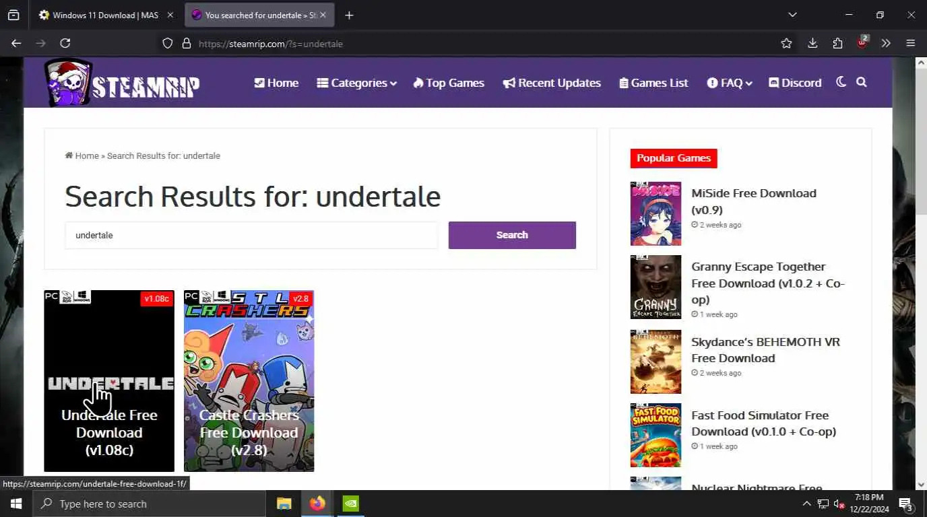This screenshot has height=517, width=927.
Task: Click the Granny Escape Together thumbnail
Action: point(656,287)
